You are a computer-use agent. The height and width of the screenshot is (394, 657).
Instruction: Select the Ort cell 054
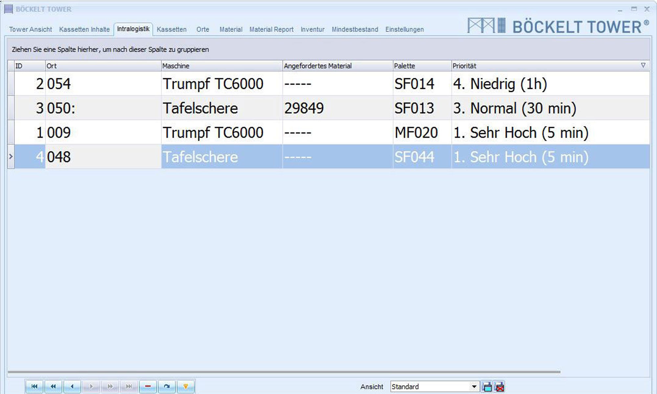click(103, 83)
